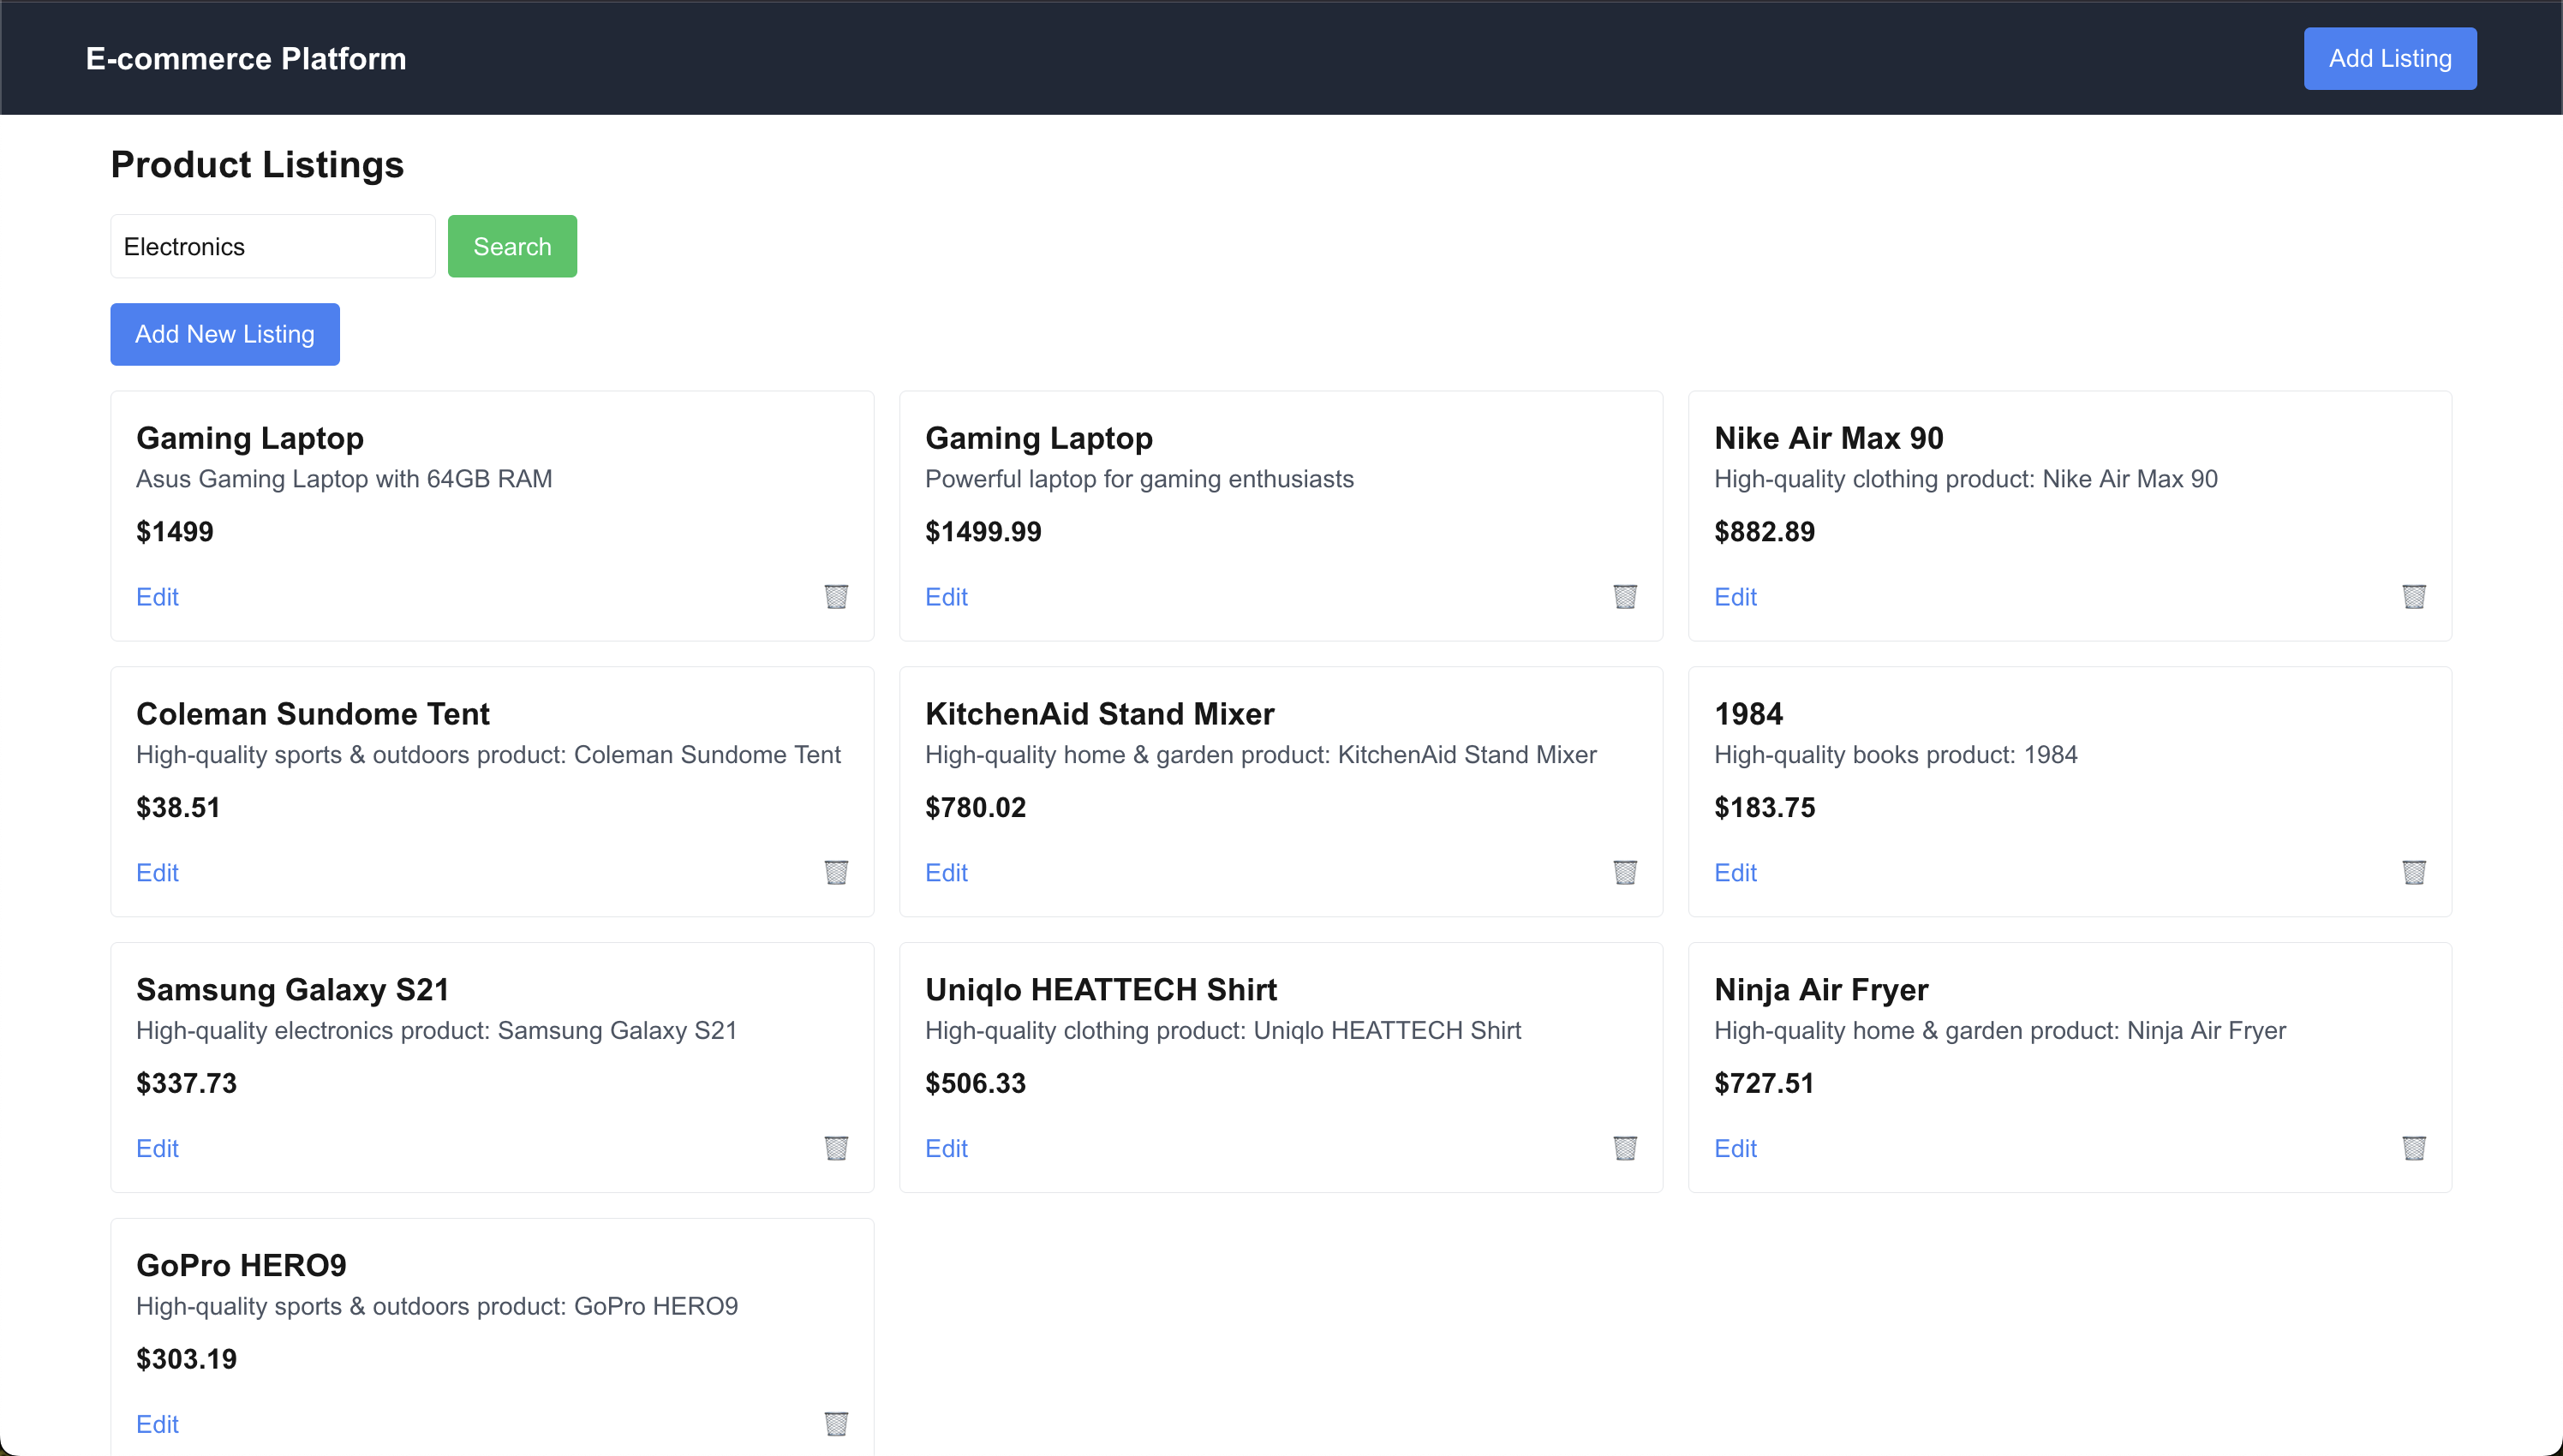Click the Add New Listing button

point(225,334)
